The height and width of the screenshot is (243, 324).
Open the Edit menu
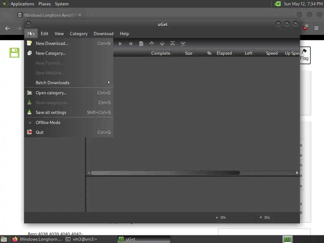click(44, 34)
